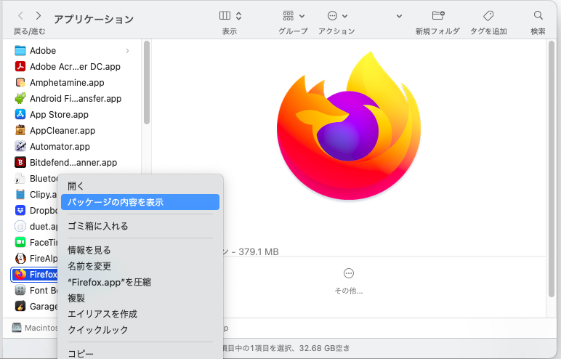Select the Amphetamine.app icon
Image resolution: width=561 pixels, height=359 pixels.
point(20,82)
